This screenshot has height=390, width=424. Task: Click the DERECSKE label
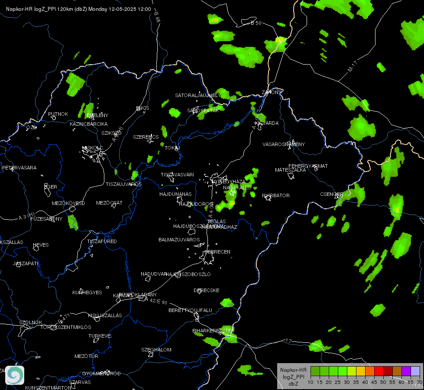[x=207, y=290]
